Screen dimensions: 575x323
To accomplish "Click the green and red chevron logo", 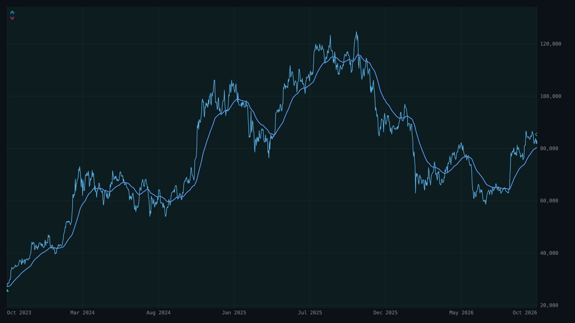I will [12, 15].
